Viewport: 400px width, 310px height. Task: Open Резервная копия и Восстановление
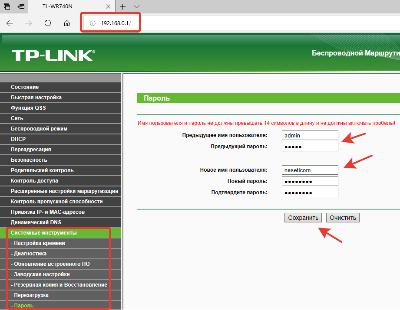60,285
